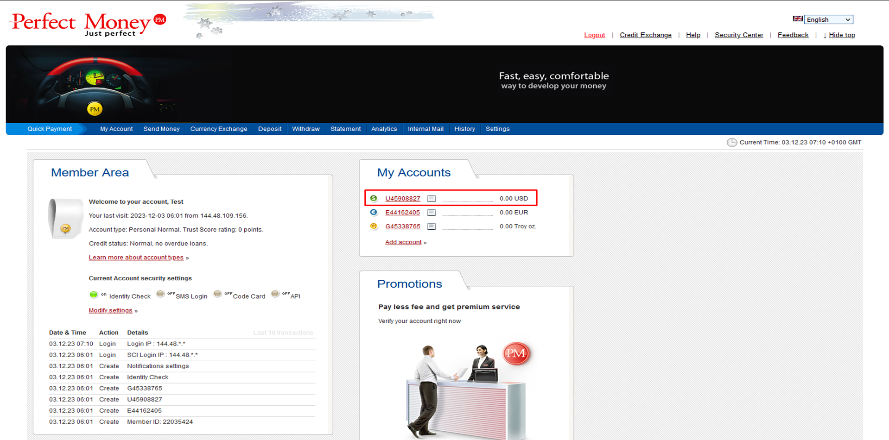
Task: Click the Logout link
Action: [594, 35]
